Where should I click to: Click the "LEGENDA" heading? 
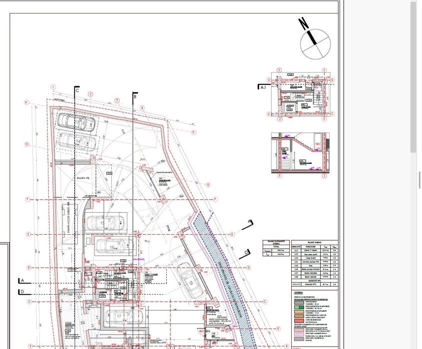[x=299, y=293]
